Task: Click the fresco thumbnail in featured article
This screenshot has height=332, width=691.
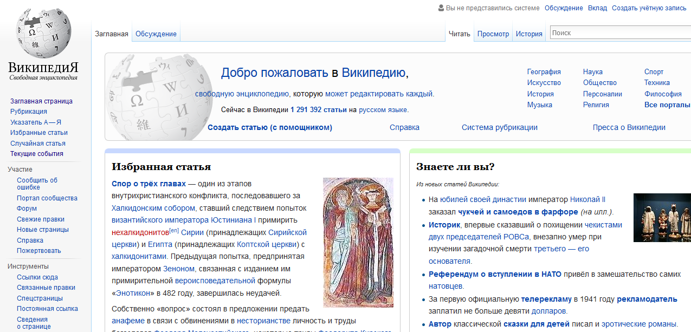Action: point(358,243)
